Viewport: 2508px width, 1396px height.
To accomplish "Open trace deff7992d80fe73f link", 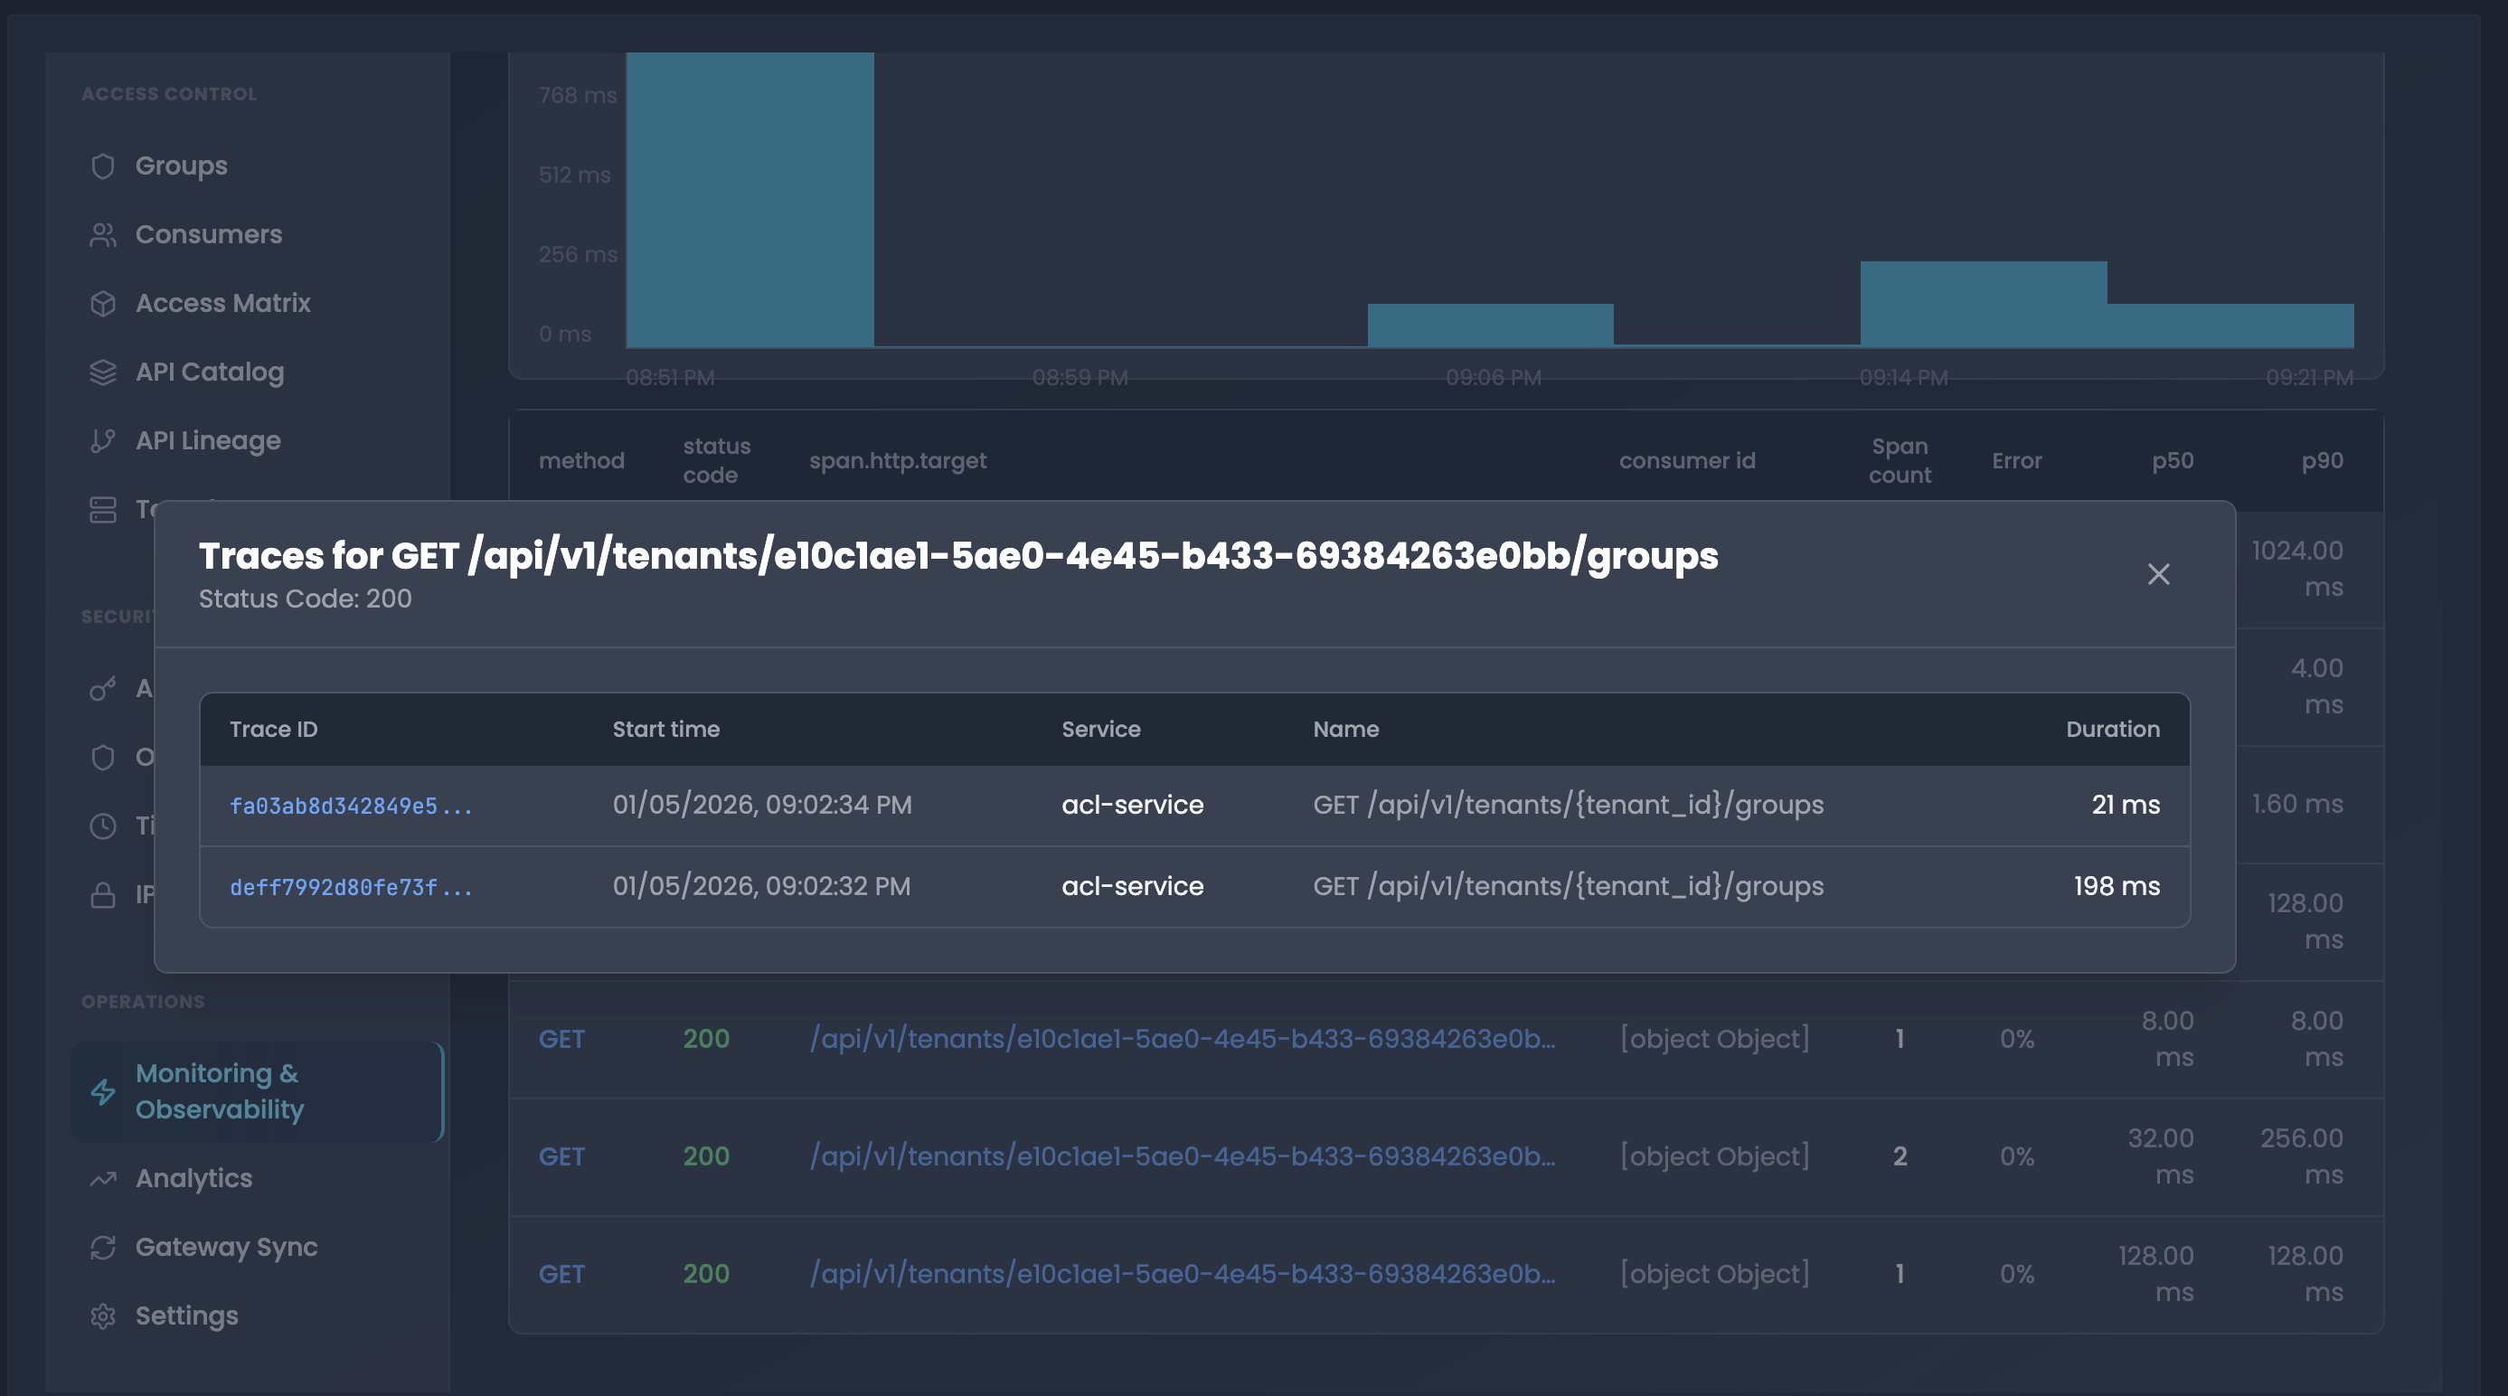I will [x=351, y=887].
